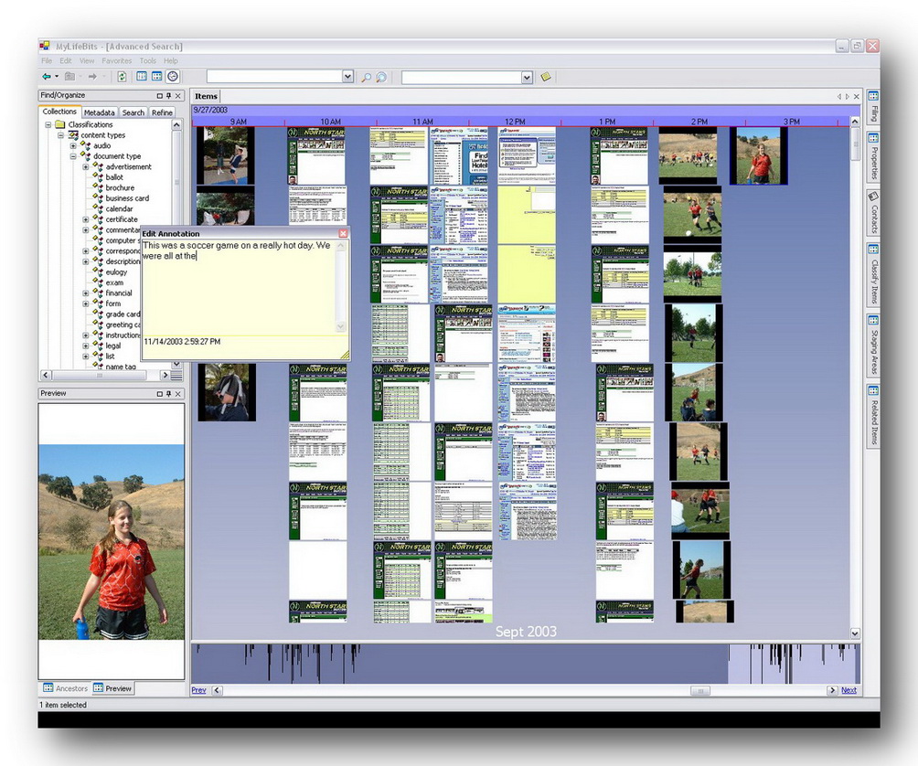Click the yellow annotation note toolbar icon
This screenshot has height=766, width=918.
pyautogui.click(x=546, y=78)
